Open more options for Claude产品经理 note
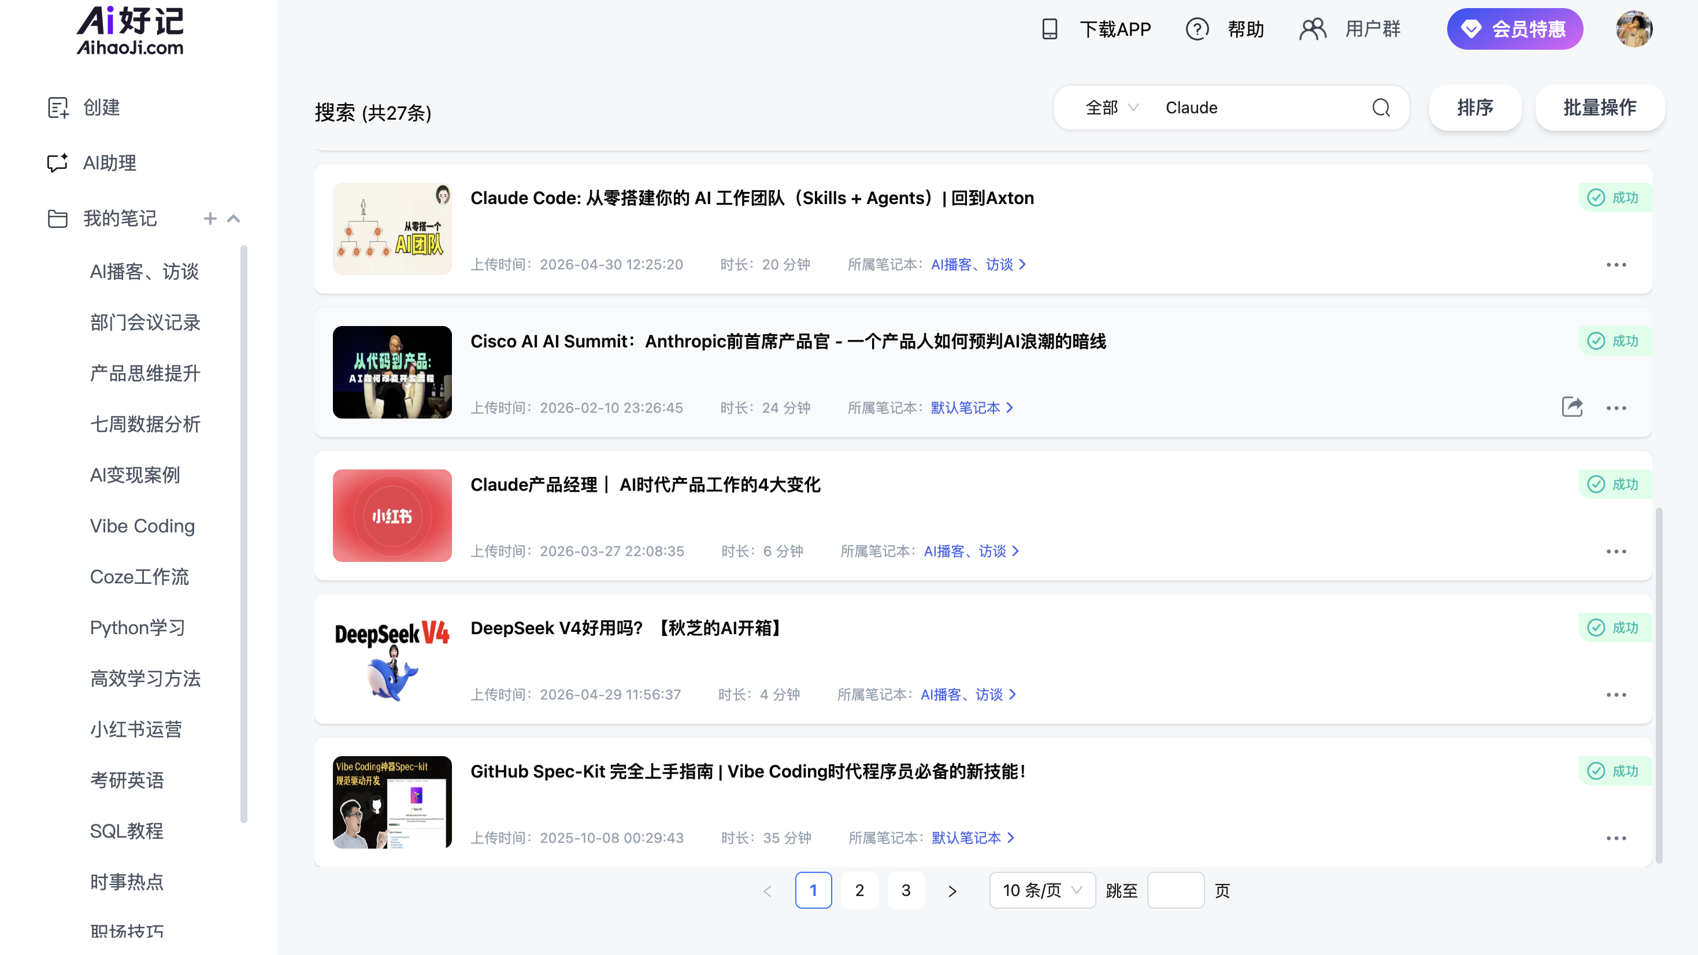Image resolution: width=1698 pixels, height=955 pixels. (x=1617, y=551)
